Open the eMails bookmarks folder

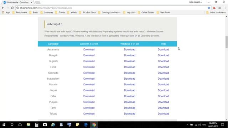[72, 12]
